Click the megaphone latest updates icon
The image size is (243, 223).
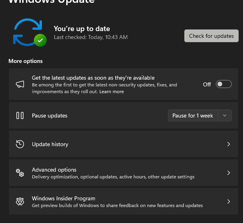[x=20, y=84]
